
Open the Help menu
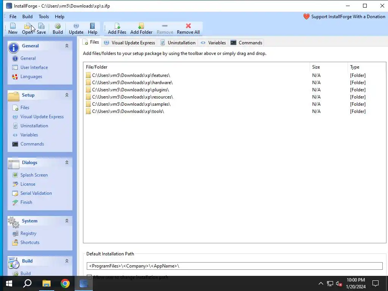pyautogui.click(x=59, y=17)
